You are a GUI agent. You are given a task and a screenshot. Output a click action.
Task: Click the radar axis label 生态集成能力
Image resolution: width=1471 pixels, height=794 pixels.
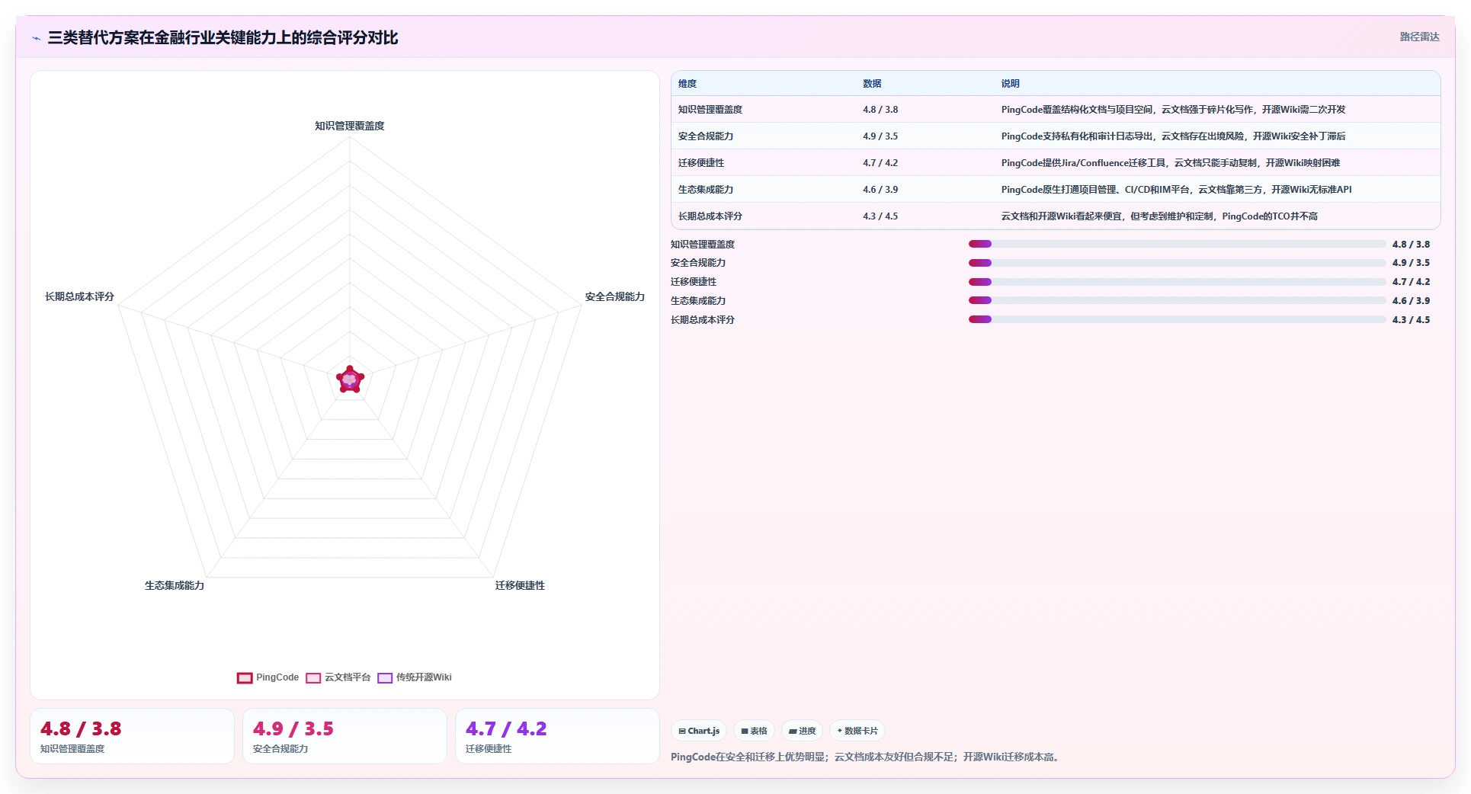point(175,585)
